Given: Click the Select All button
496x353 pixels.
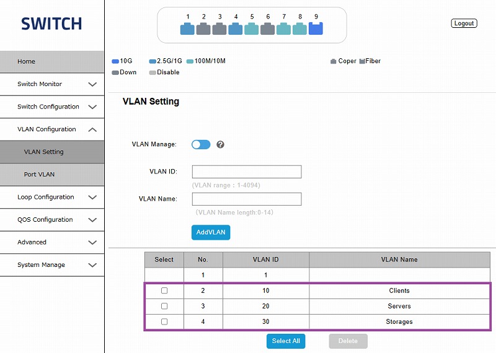Looking at the screenshot, I should click(286, 341).
